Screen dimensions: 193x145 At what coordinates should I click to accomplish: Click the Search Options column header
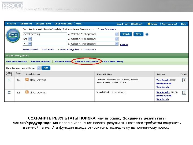pos(104,74)
